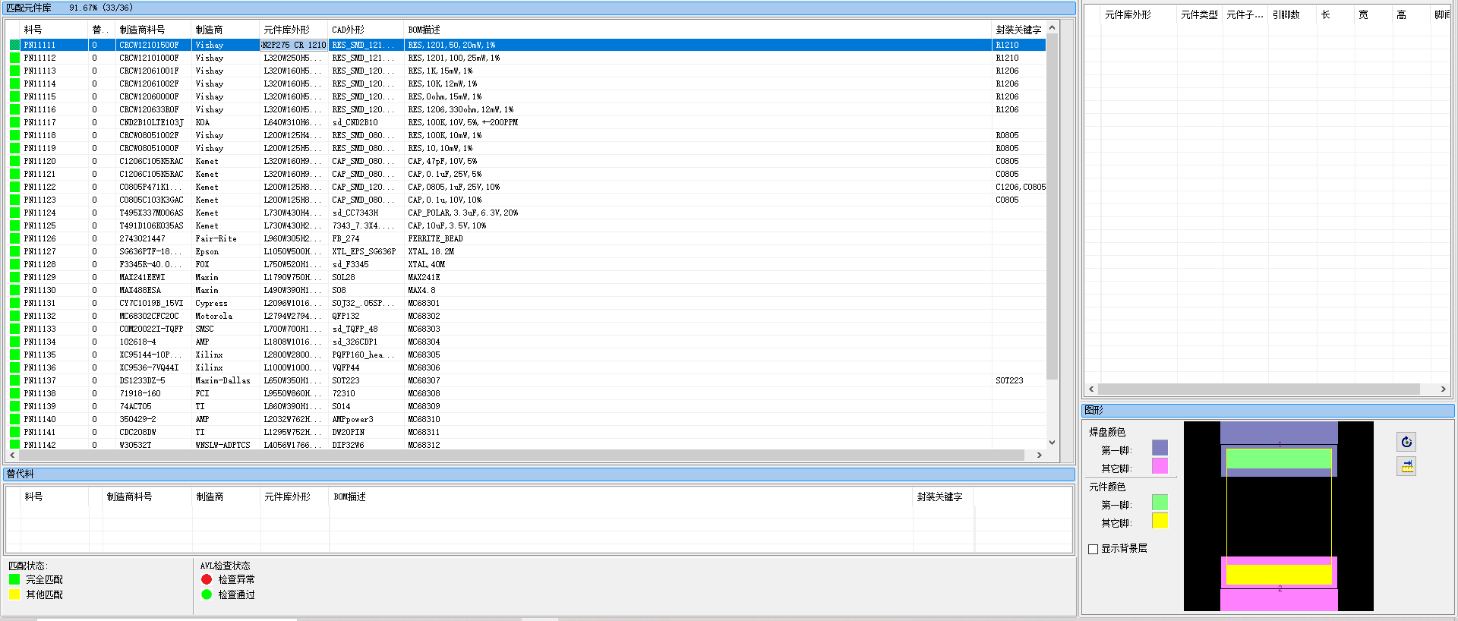Open pad color swatch for 其它脚 under 焊盘颜色

[x=1160, y=466]
